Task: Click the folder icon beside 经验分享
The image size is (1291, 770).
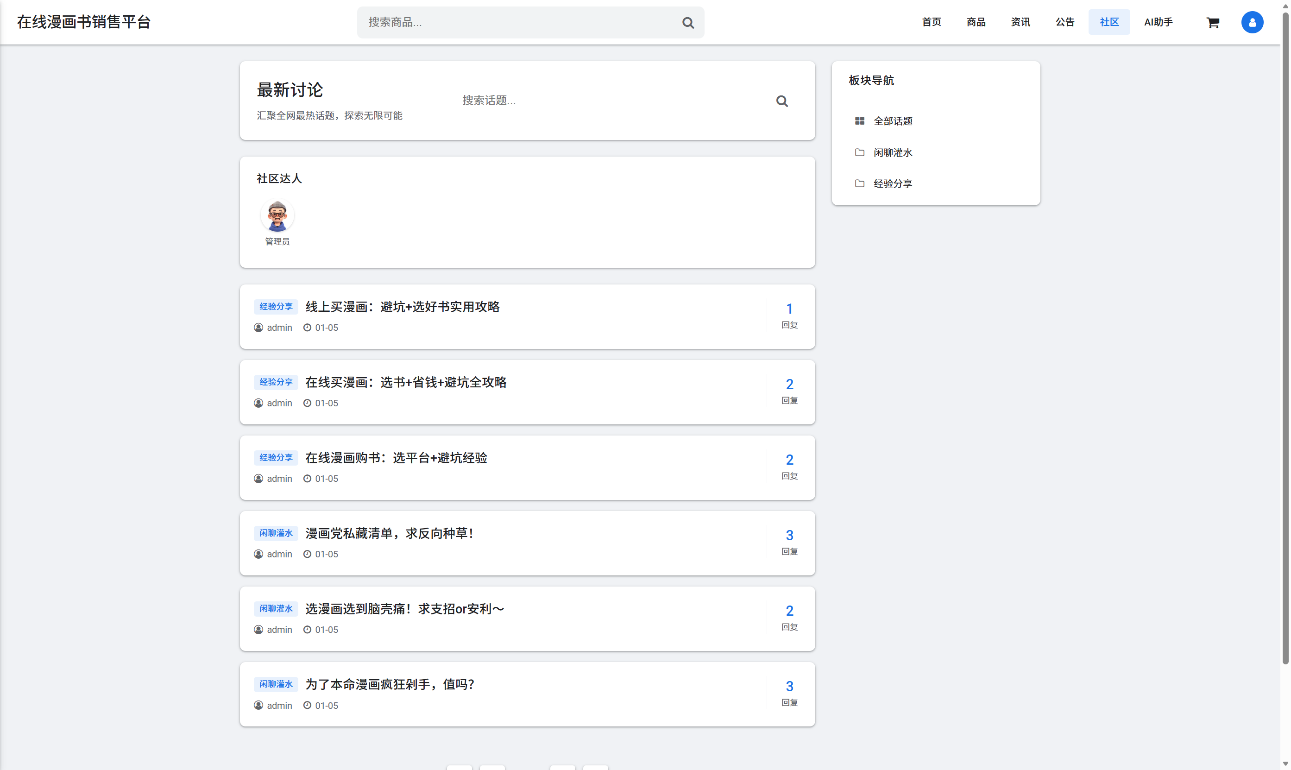Action: coord(860,183)
